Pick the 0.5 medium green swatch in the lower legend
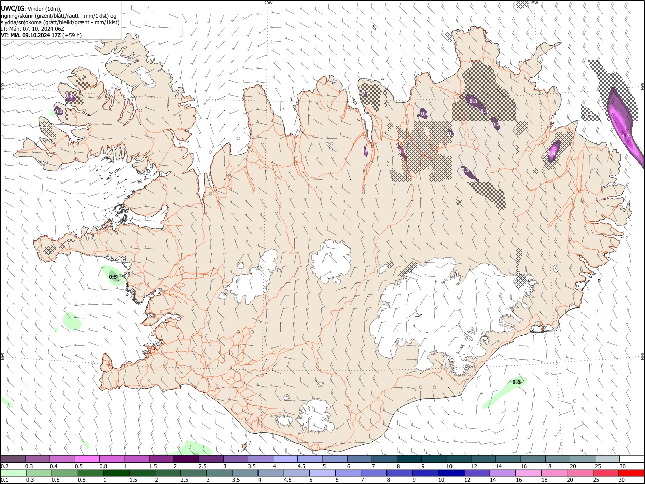Screen dimensions: 645x484 click(64, 473)
